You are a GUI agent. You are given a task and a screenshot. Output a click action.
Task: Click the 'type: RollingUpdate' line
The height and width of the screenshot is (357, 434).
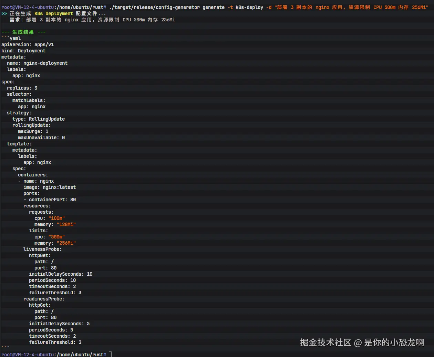pyautogui.click(x=39, y=119)
